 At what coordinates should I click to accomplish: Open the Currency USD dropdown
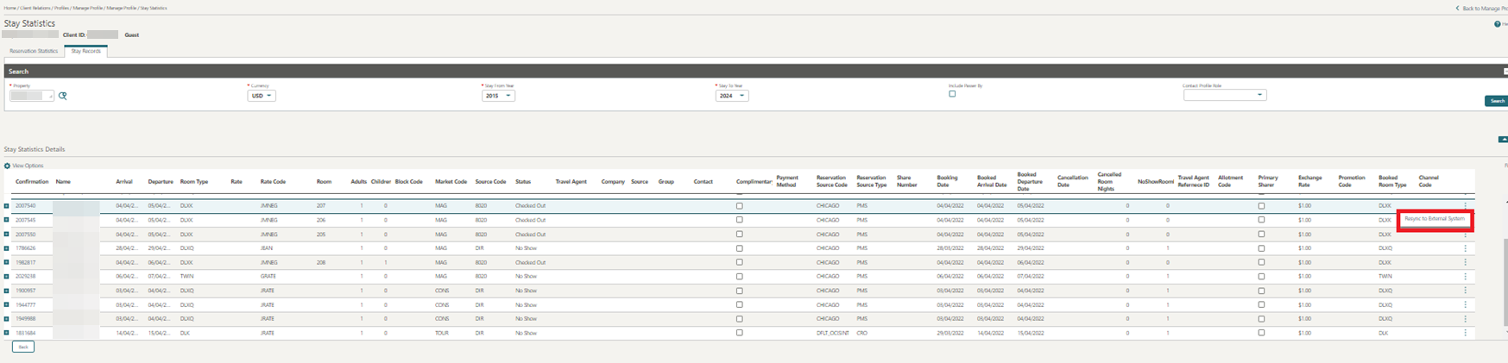click(261, 96)
